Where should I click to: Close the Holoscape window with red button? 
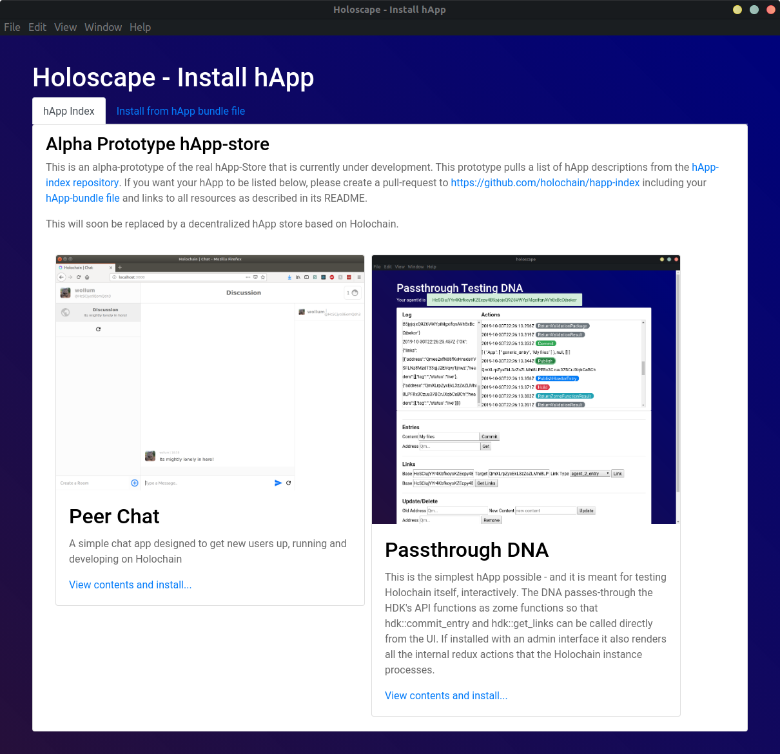click(771, 10)
